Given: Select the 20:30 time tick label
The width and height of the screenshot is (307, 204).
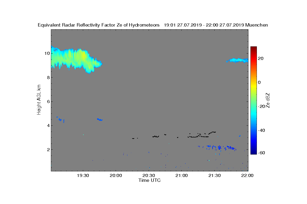Looking at the screenshot, I should [149, 175].
